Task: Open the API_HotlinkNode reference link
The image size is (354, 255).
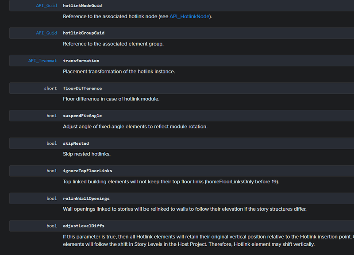Action: tap(190, 16)
